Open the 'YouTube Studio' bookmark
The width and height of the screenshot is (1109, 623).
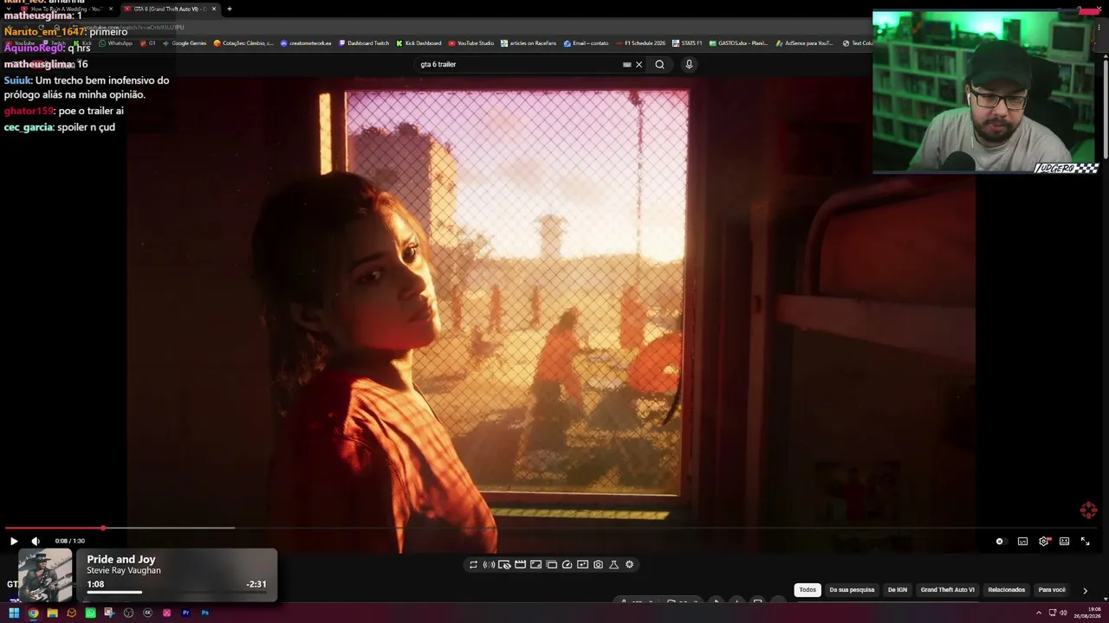[x=471, y=43]
